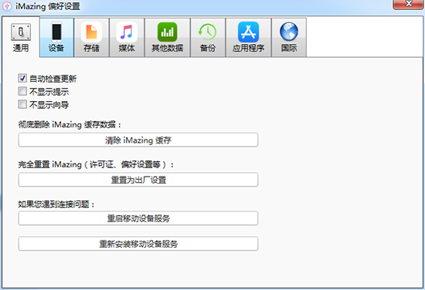Click the iMazing app icon in title bar
425x290 pixels.
pyautogui.click(x=7, y=6)
